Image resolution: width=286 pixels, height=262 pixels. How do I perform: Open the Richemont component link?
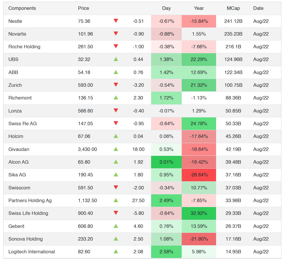click(20, 98)
